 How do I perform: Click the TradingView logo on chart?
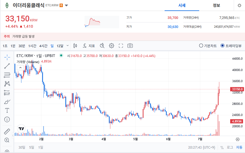pos(21,129)
